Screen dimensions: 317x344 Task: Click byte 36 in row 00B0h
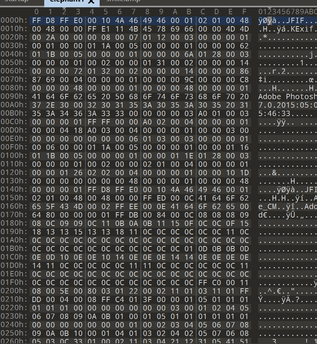point(78,114)
